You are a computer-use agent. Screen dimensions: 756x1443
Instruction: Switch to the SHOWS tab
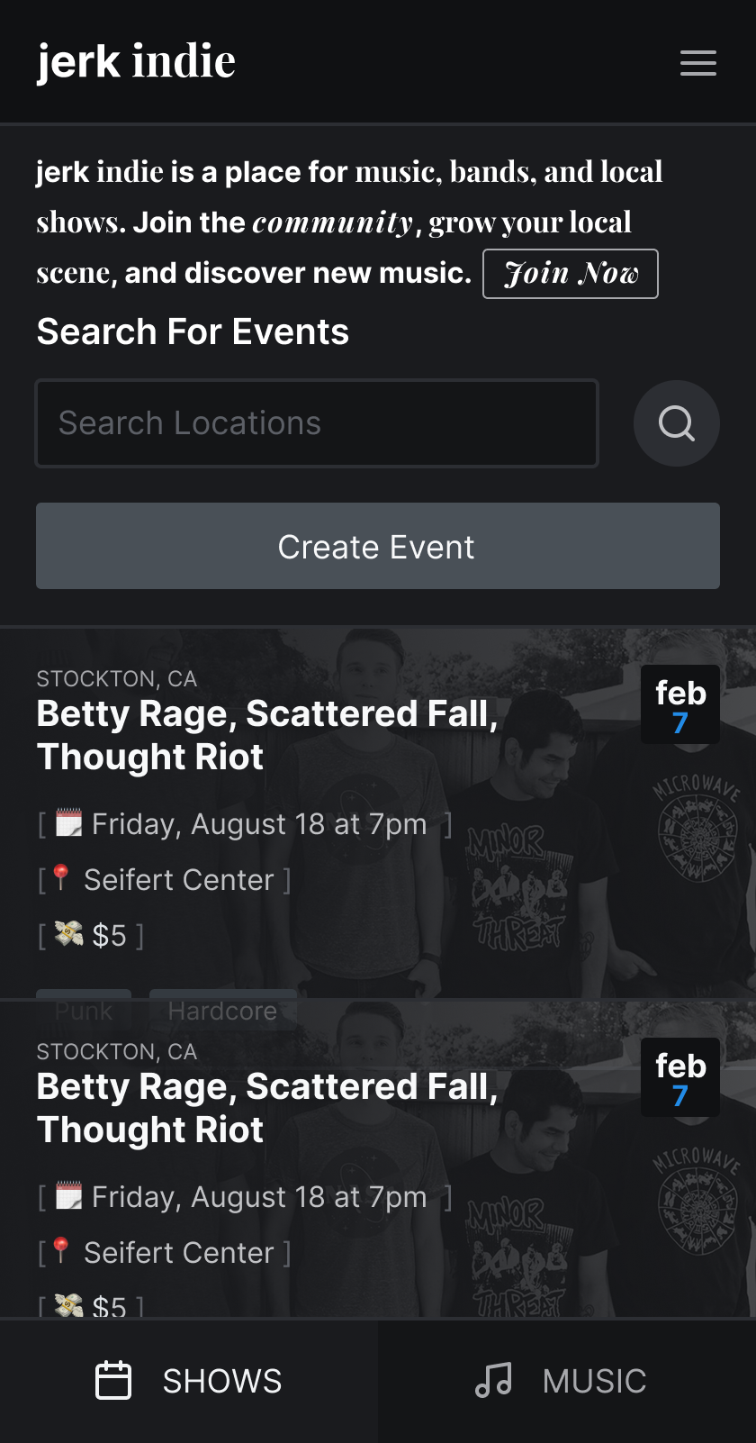[189, 1381]
